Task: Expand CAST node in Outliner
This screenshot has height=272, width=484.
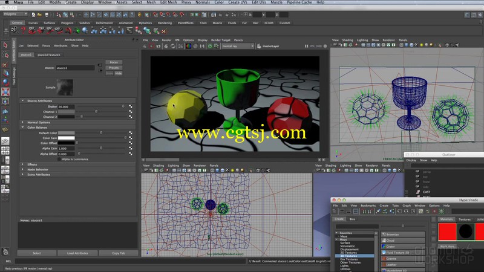Action: pyautogui.click(x=406, y=192)
